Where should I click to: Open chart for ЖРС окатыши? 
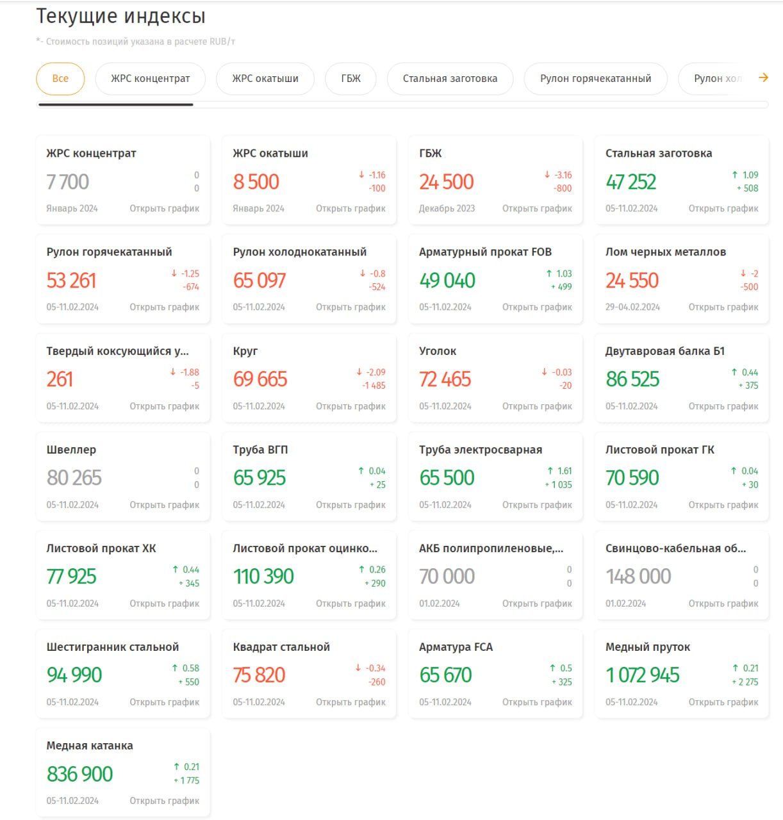[x=350, y=209]
